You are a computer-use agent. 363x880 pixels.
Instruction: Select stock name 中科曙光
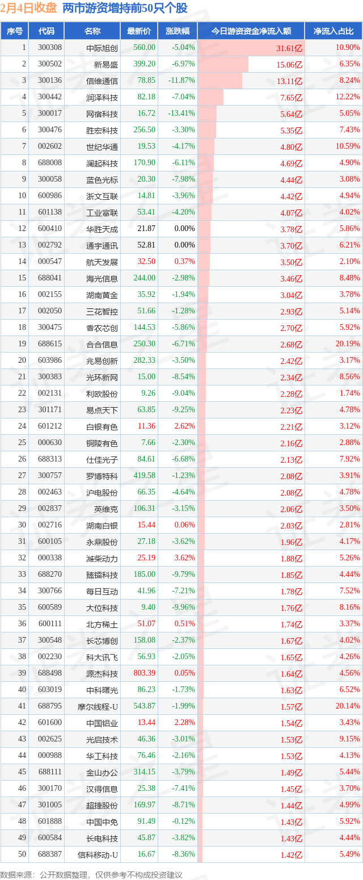tap(102, 690)
